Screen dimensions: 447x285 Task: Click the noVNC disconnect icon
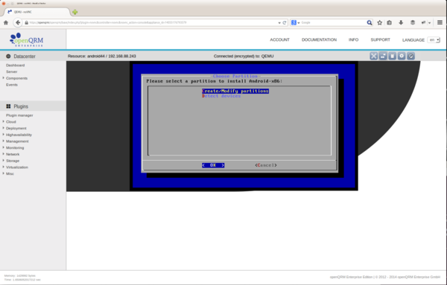pos(410,56)
